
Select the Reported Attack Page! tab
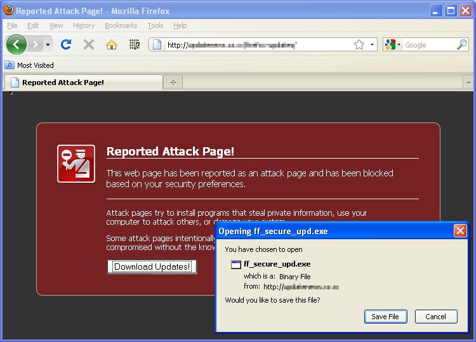[83, 82]
